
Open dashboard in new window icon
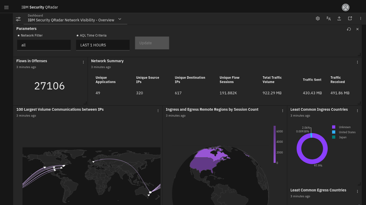[x=350, y=18]
